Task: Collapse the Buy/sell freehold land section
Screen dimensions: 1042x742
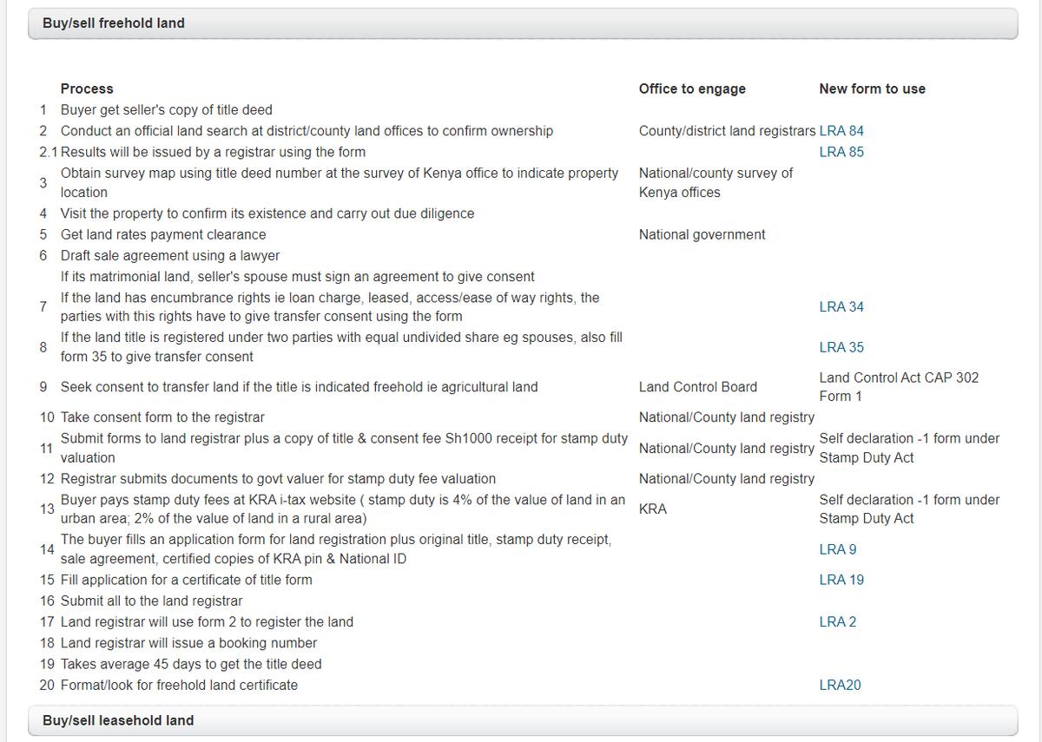Action: coord(521,23)
